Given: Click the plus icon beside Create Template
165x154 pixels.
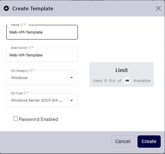Looking at the screenshot, I should 6,8.
